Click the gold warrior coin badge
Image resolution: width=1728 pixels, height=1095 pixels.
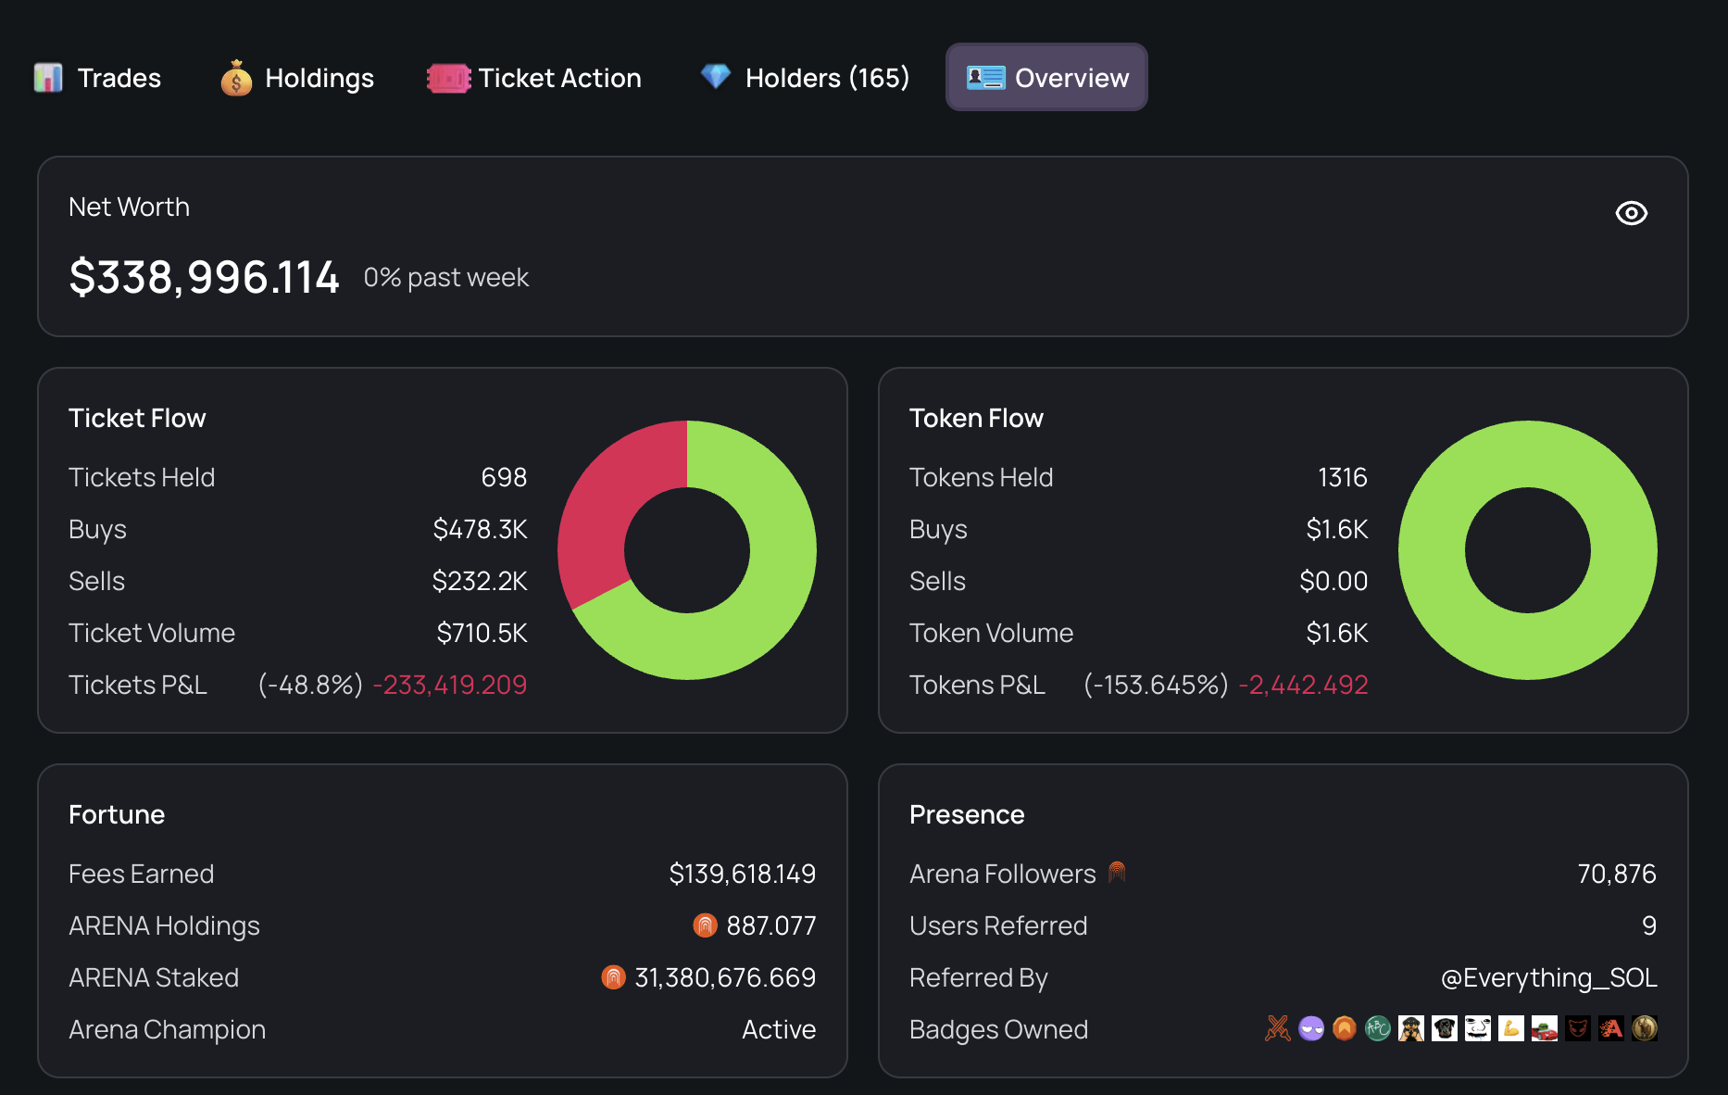pyautogui.click(x=1645, y=1028)
